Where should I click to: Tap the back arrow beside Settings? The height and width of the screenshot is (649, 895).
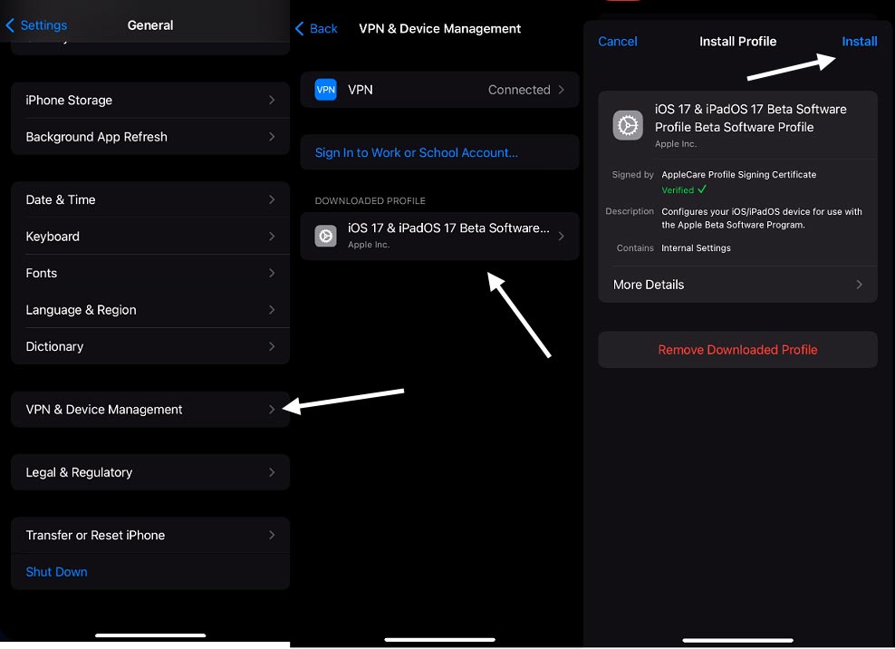(10, 25)
